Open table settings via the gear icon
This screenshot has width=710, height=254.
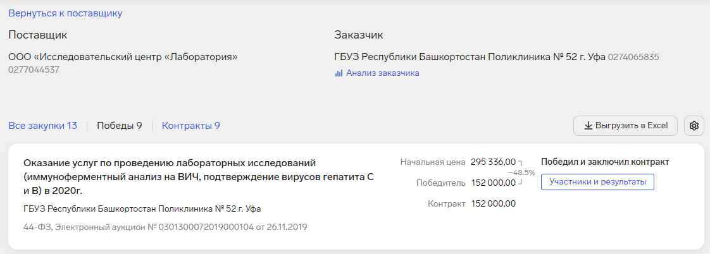click(x=694, y=126)
